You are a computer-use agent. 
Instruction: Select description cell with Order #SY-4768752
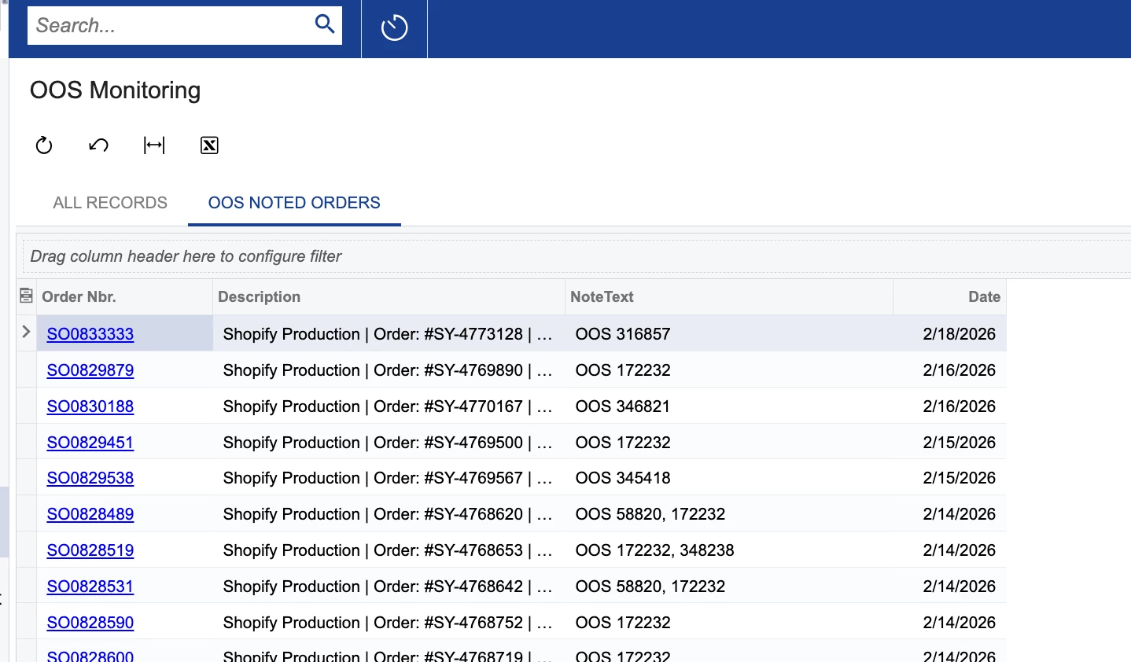pos(389,623)
